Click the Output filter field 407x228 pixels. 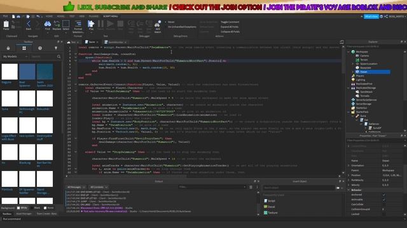212,187
